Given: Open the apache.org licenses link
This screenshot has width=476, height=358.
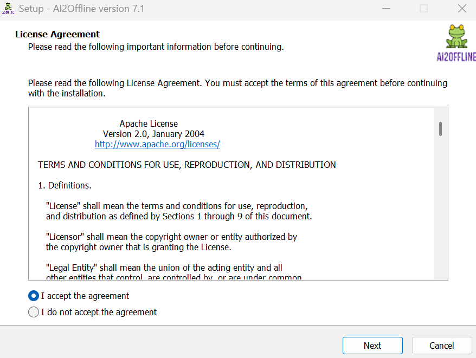Looking at the screenshot, I should click(x=157, y=144).
